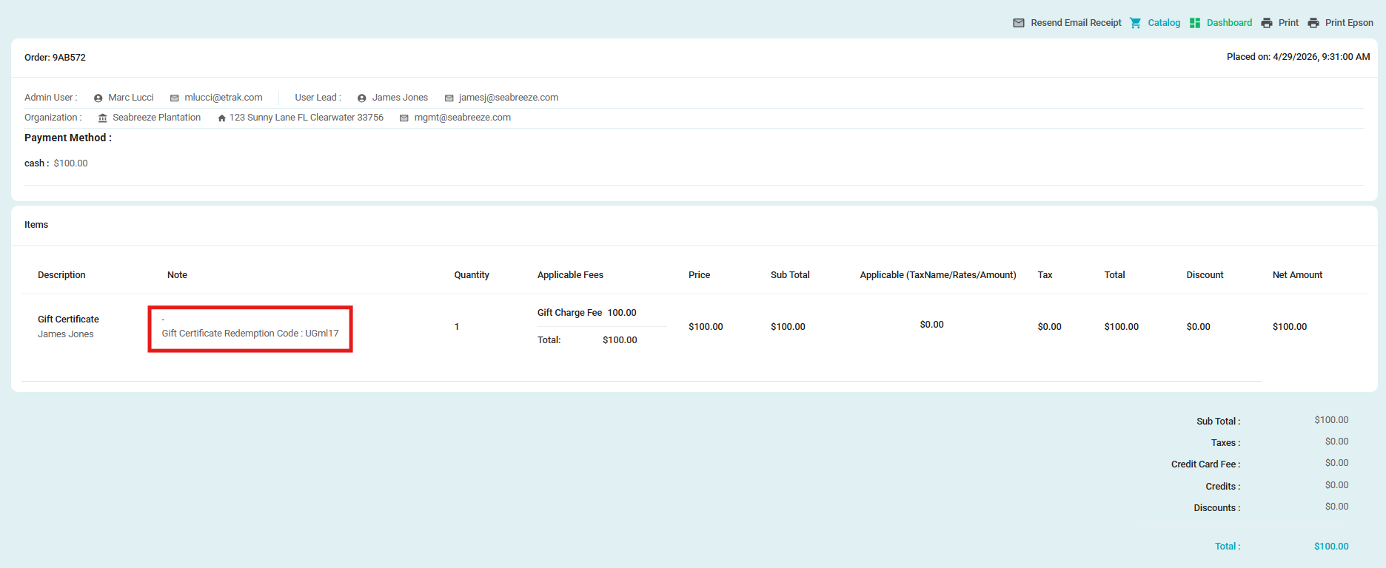Image resolution: width=1386 pixels, height=568 pixels.
Task: Click the Payment Method heading
Action: pyautogui.click(x=68, y=138)
